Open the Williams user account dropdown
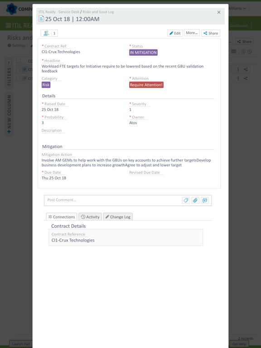 pyautogui.click(x=237, y=9)
